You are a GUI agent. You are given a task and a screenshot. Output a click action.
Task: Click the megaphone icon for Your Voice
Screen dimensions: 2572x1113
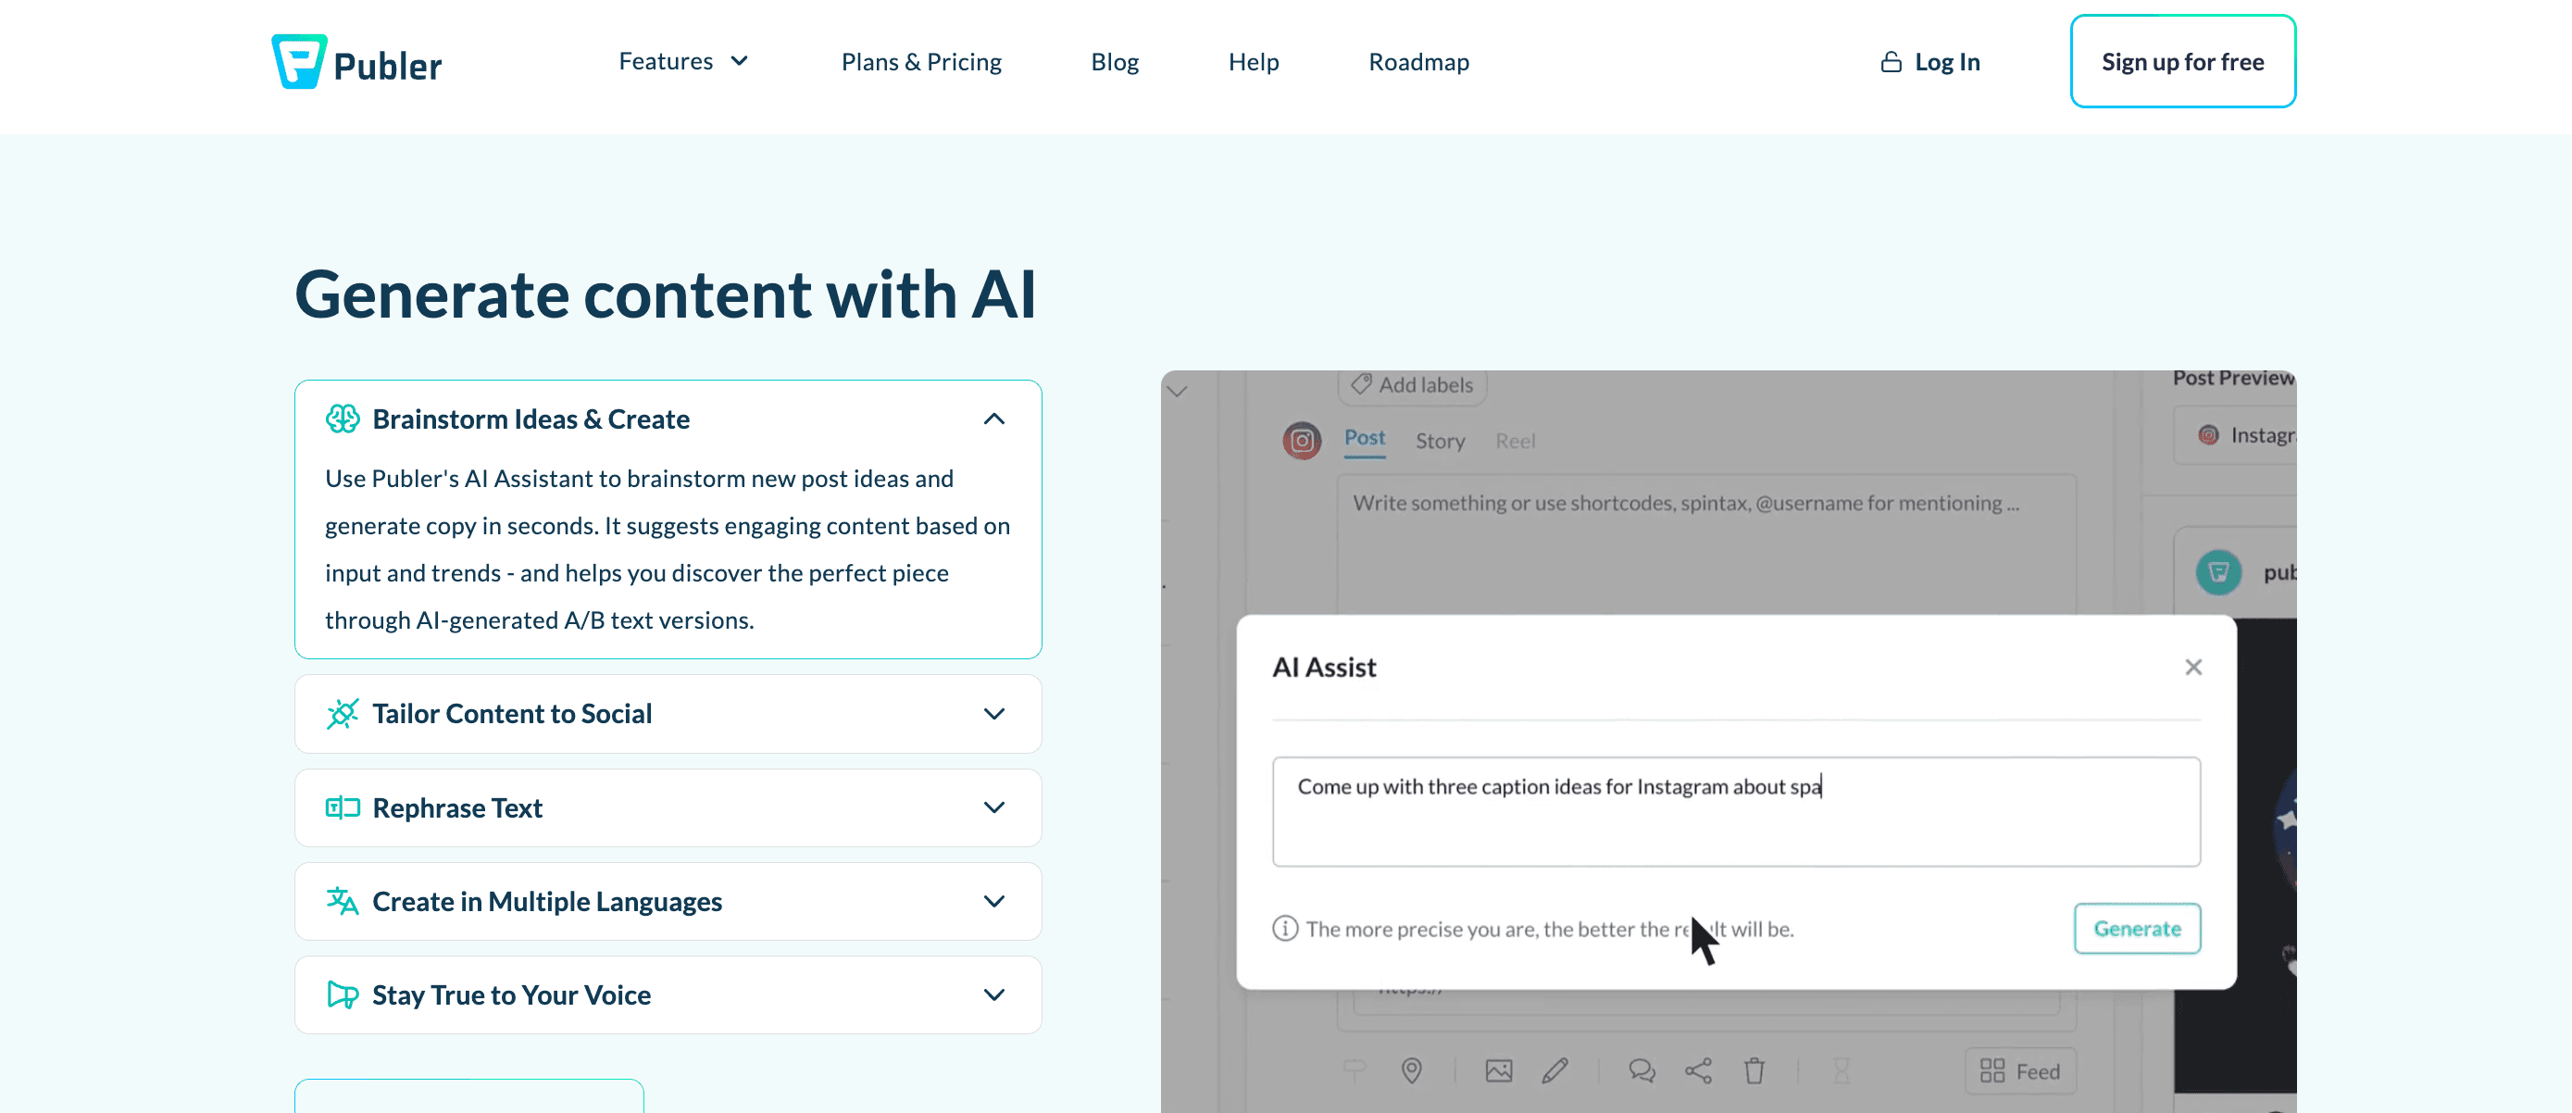[343, 994]
